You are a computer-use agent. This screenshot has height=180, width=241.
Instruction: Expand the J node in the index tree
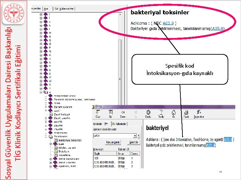tap(41, 22)
